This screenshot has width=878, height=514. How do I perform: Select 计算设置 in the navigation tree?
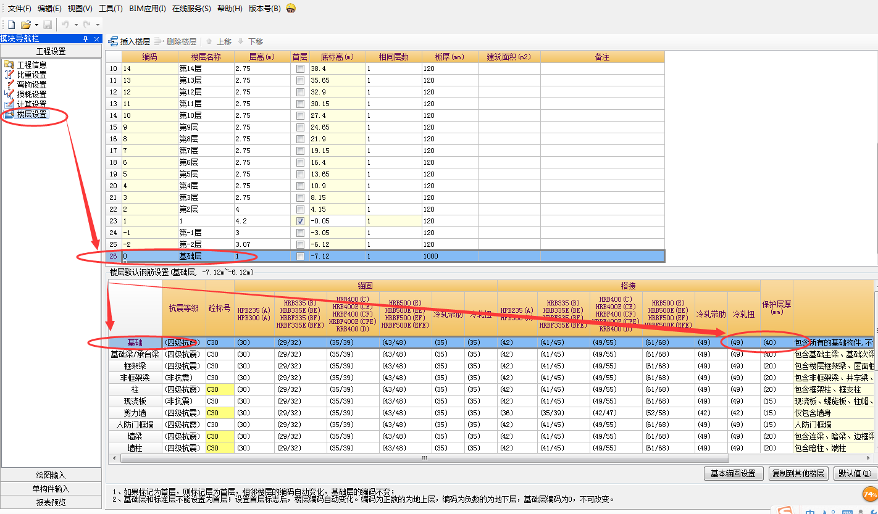[x=31, y=104]
